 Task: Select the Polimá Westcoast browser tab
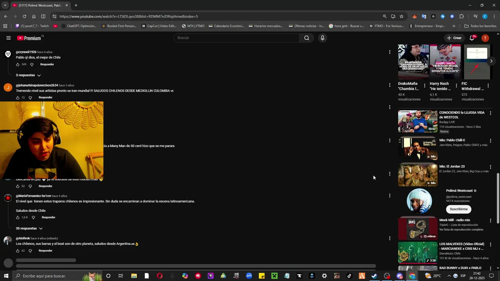[40, 5]
